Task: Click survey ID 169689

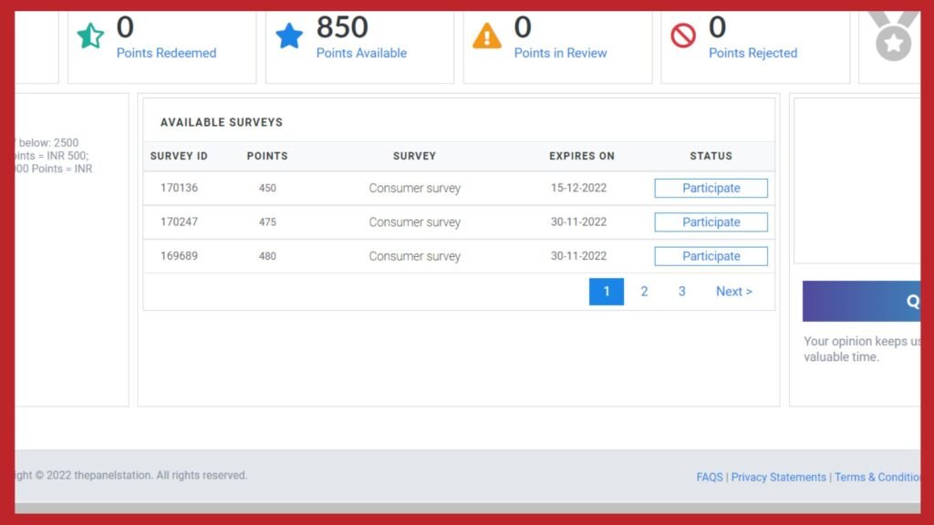Action: [x=179, y=256]
